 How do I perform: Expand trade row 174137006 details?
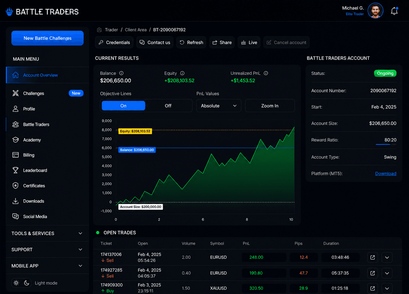tap(387, 258)
